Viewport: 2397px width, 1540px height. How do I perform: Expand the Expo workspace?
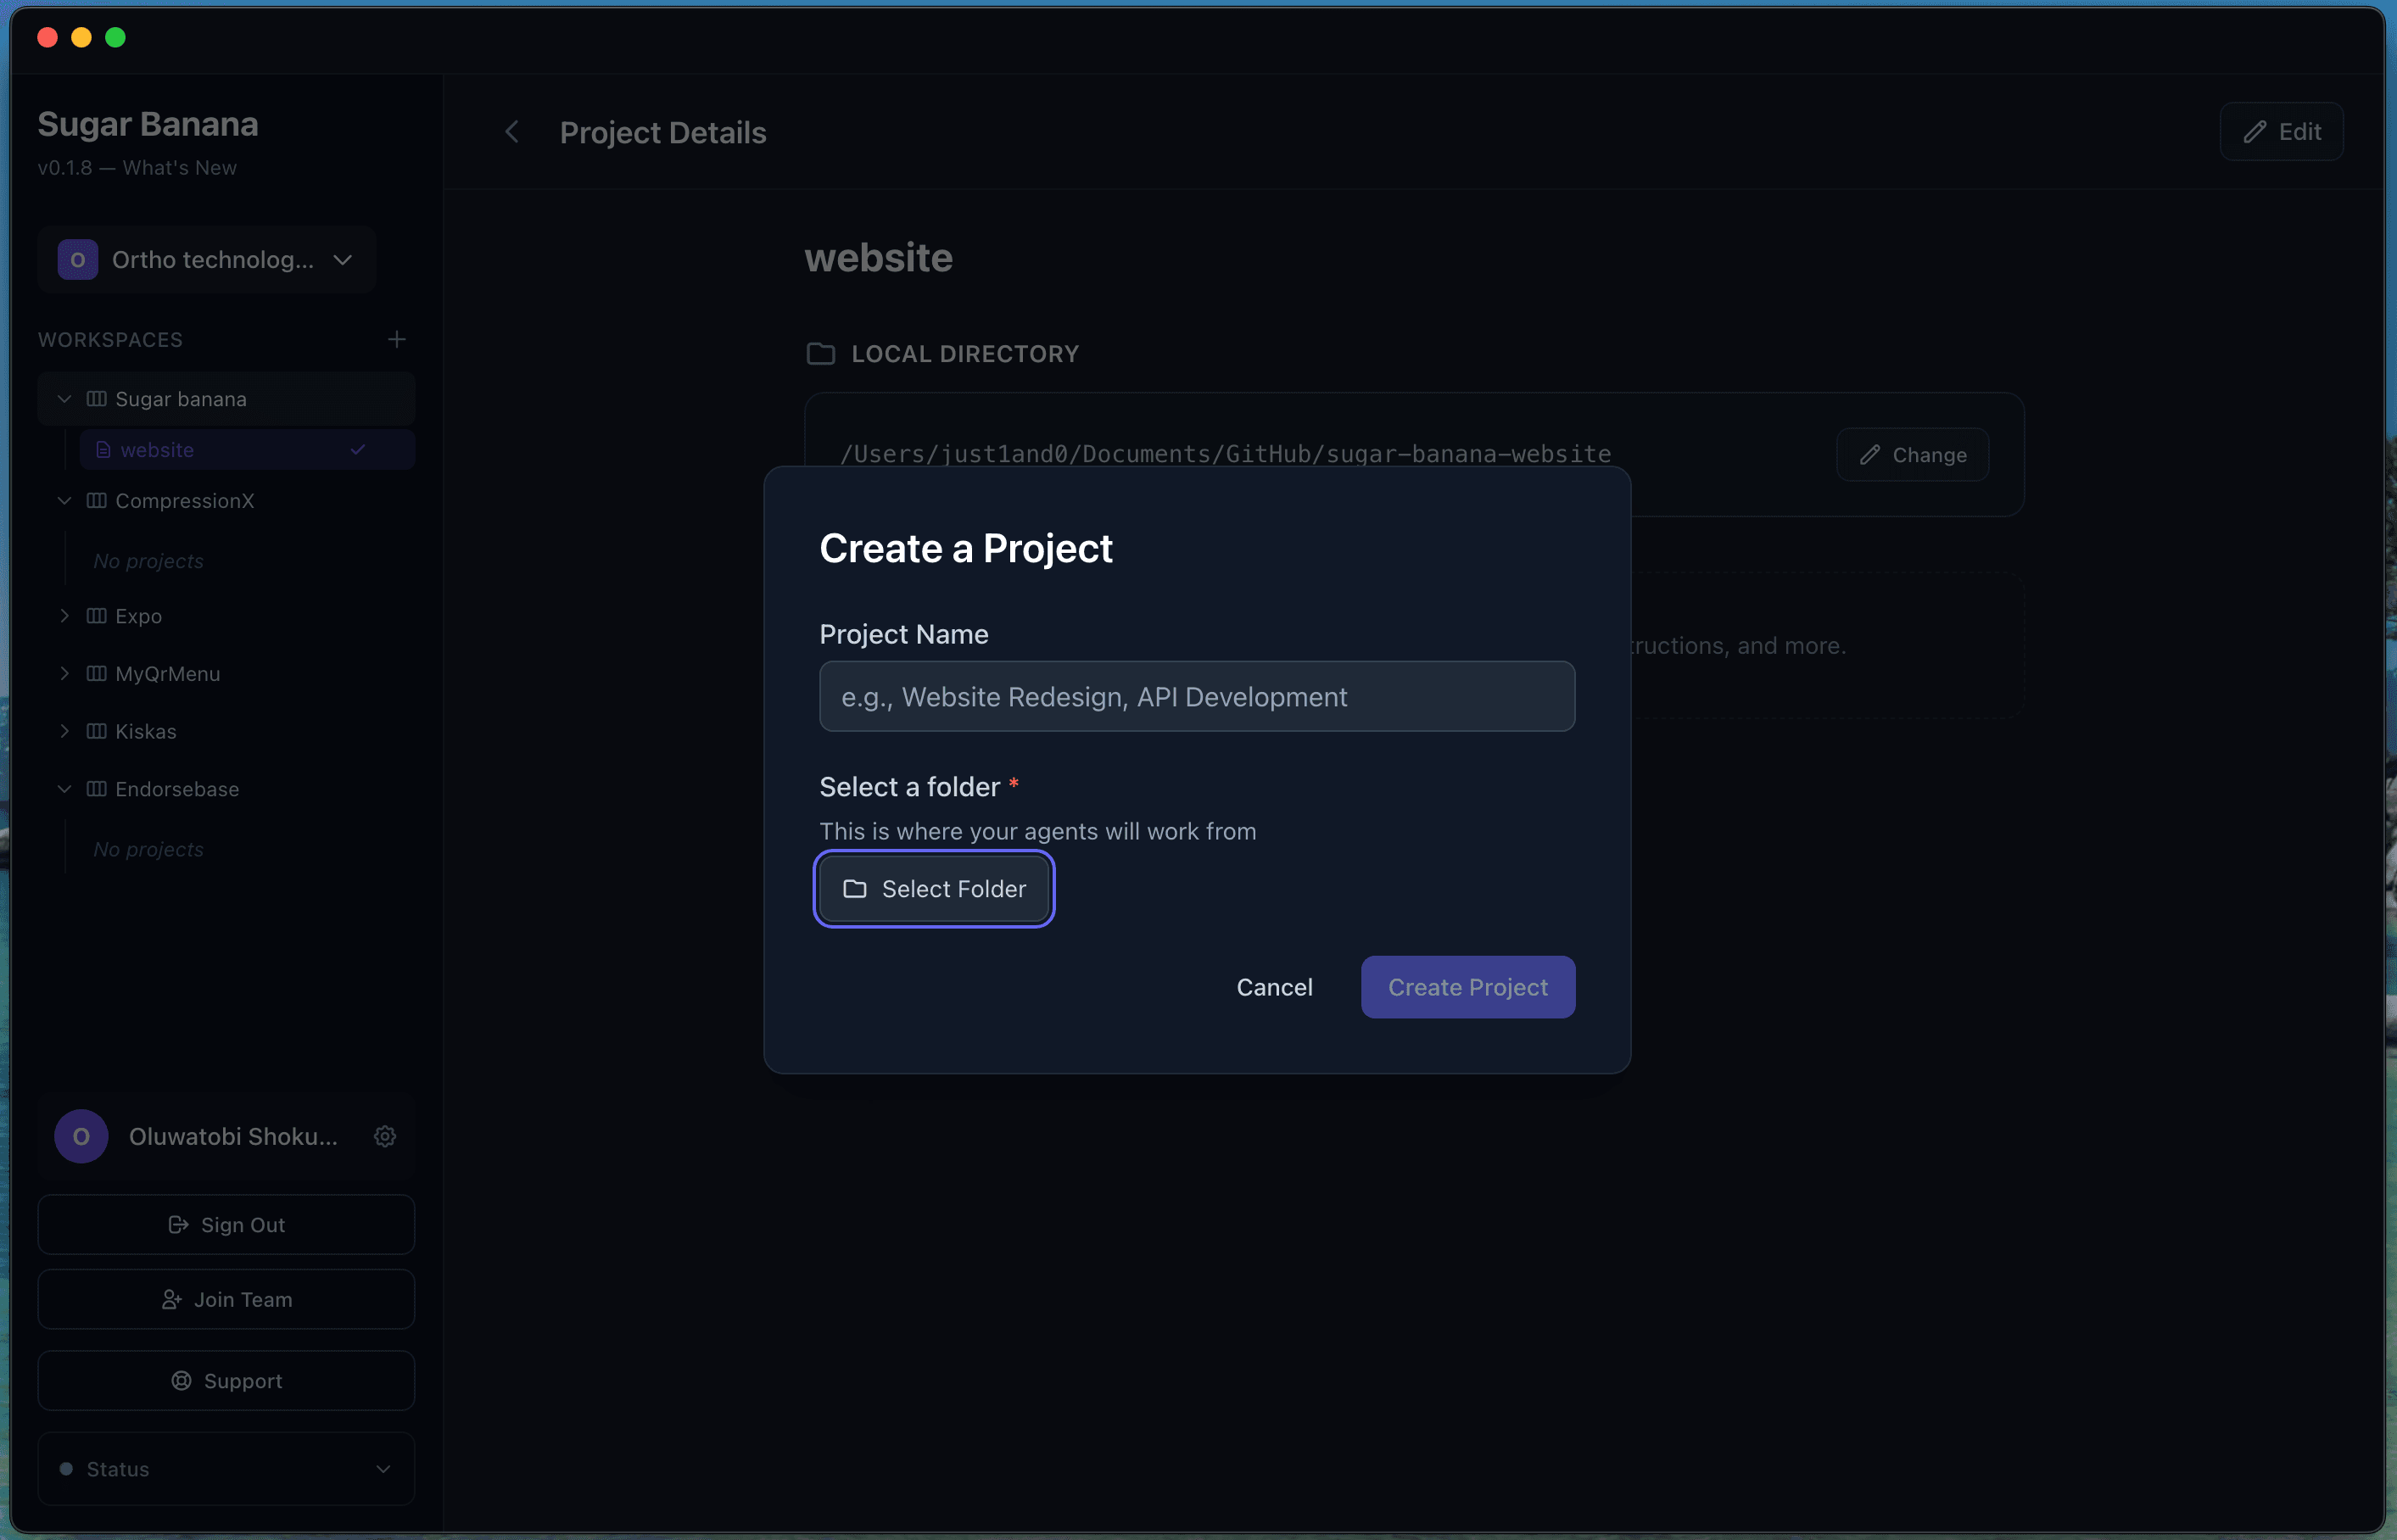coord(65,615)
